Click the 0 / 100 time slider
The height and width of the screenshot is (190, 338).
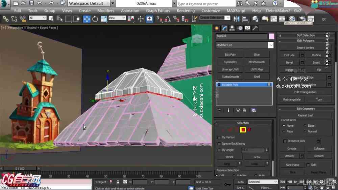click(20, 168)
